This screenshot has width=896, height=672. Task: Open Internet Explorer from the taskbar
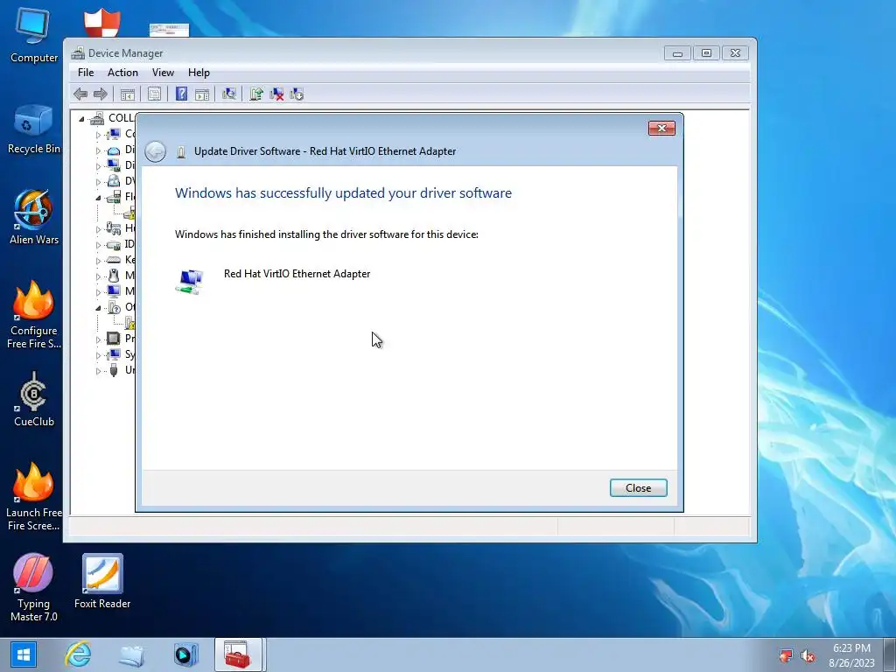pos(78,654)
